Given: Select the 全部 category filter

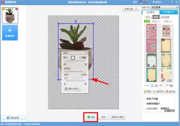Looking at the screenshot, I should [x=147, y=21].
